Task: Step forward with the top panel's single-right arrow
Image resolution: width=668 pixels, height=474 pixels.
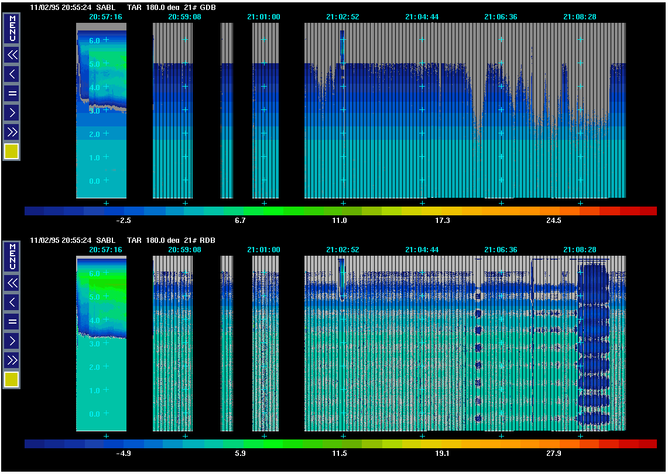Action: click(12, 112)
